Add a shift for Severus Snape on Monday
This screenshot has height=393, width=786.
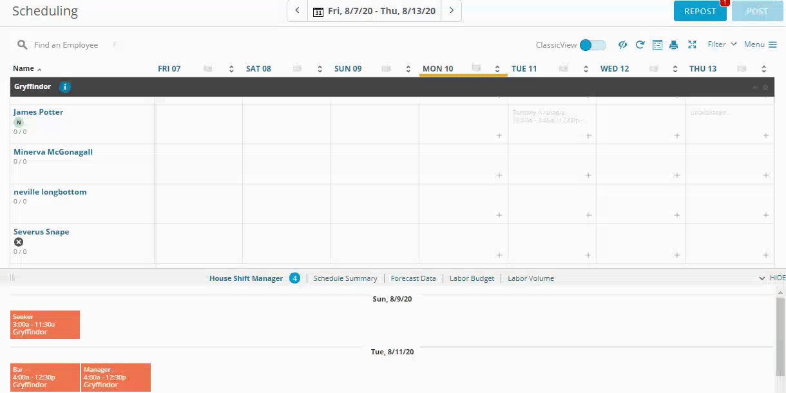[499, 255]
